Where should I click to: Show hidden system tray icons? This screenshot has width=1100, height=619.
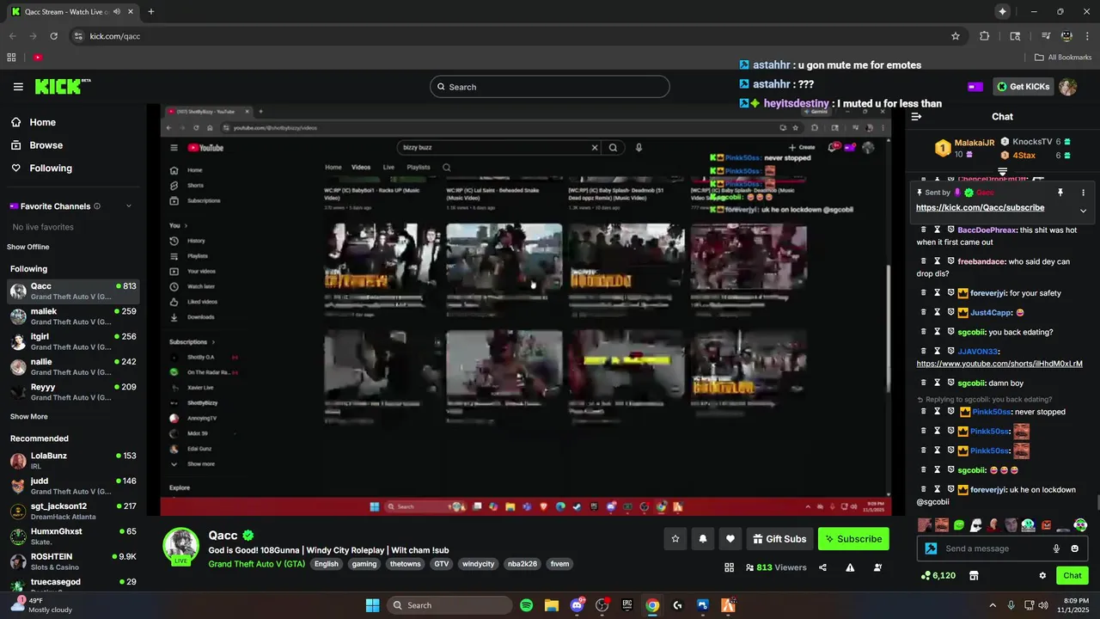(993, 605)
